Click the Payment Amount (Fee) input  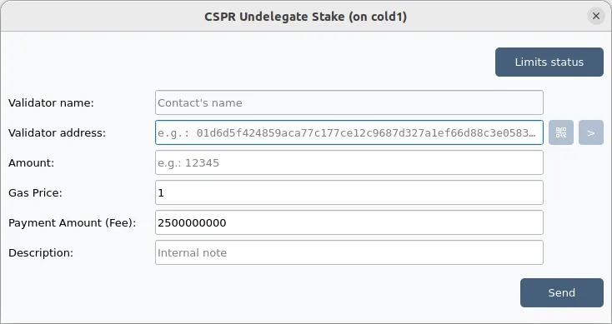click(x=349, y=222)
